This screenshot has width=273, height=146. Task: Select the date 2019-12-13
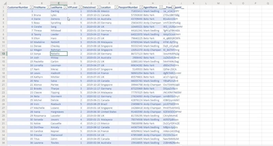91,123
